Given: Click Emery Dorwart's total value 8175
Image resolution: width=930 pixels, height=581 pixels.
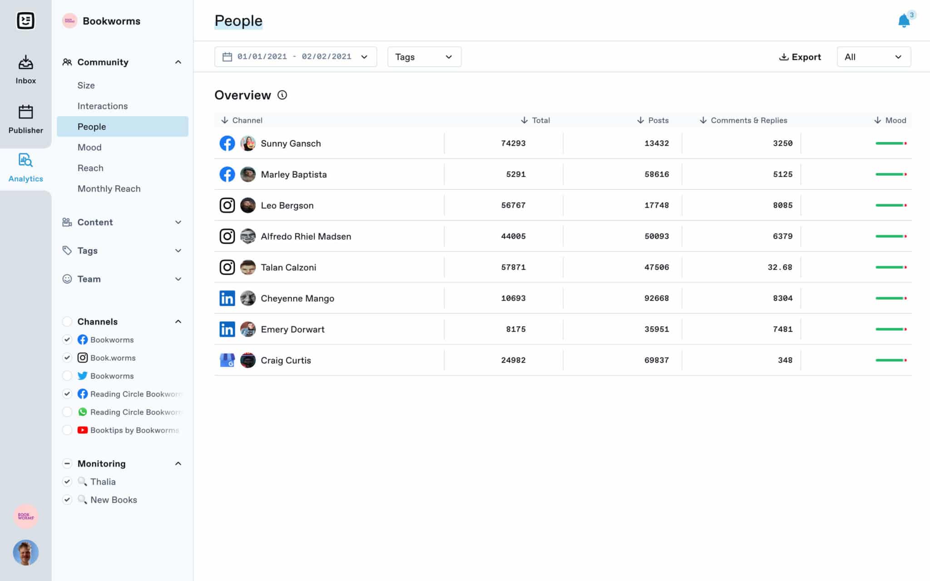Looking at the screenshot, I should pos(516,329).
